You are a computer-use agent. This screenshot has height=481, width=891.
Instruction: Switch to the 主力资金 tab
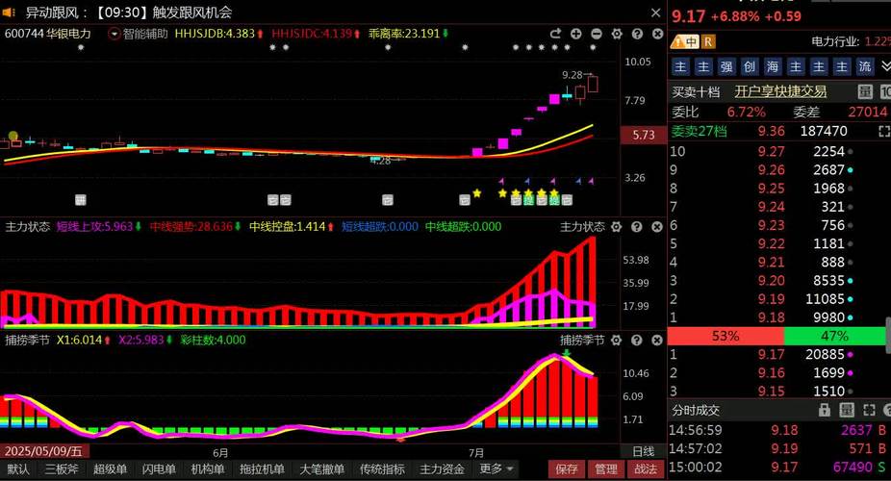pos(443,469)
